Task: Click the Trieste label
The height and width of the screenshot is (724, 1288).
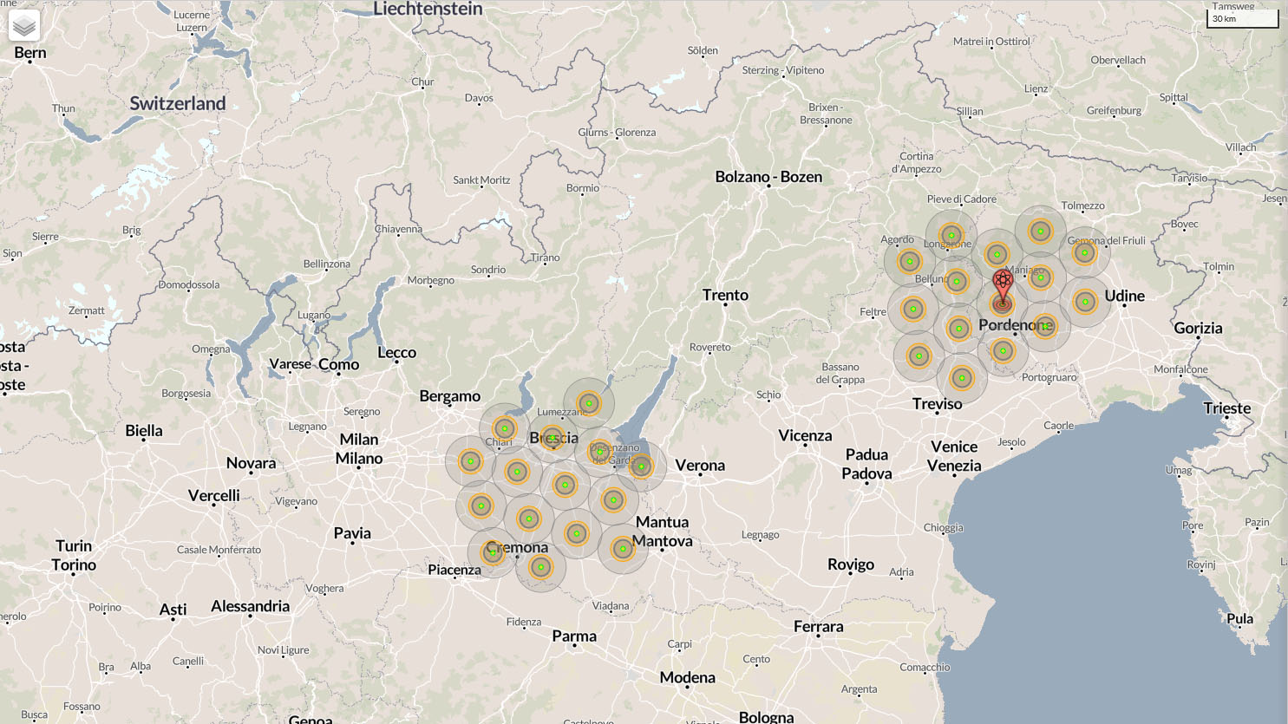Action: point(1227,408)
